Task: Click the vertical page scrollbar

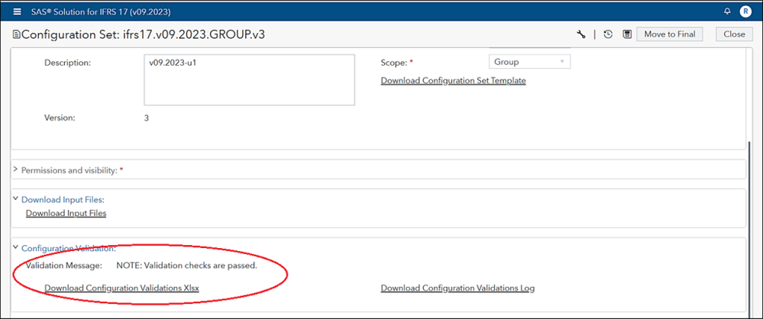Action: click(x=749, y=198)
